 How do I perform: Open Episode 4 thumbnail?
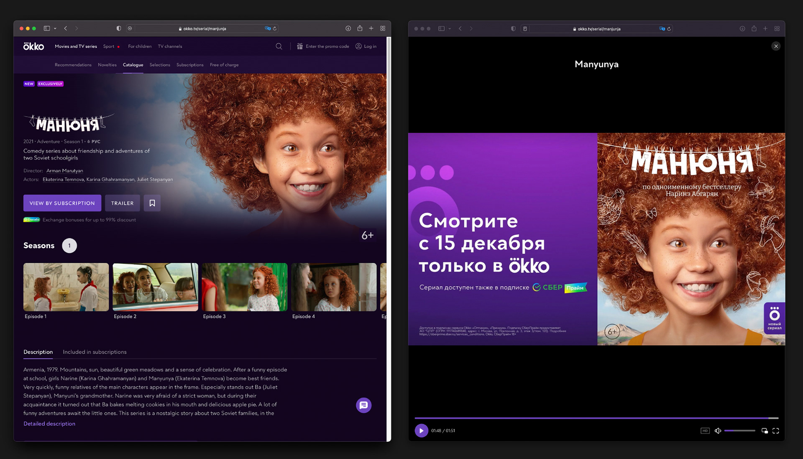[334, 287]
